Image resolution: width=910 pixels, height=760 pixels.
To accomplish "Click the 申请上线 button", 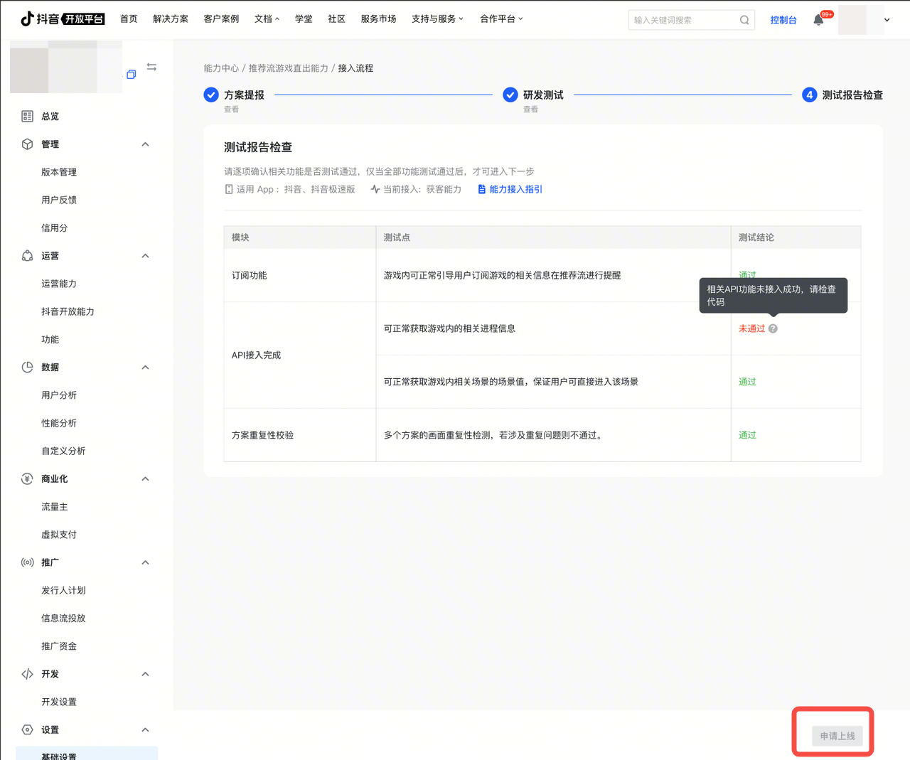I will click(837, 736).
